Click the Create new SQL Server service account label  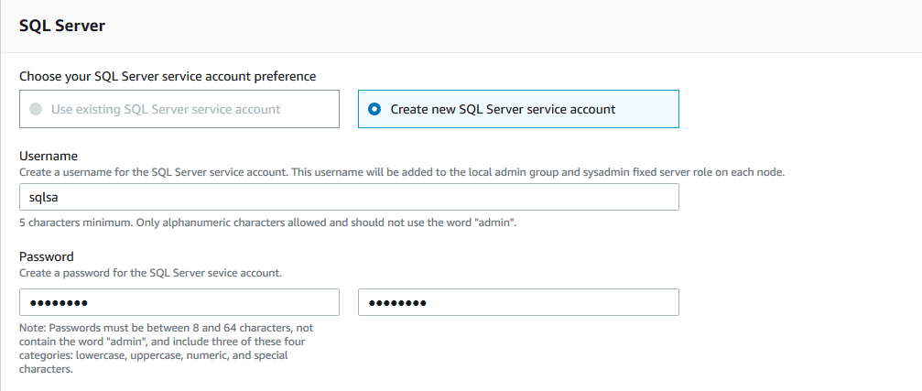[x=503, y=109]
